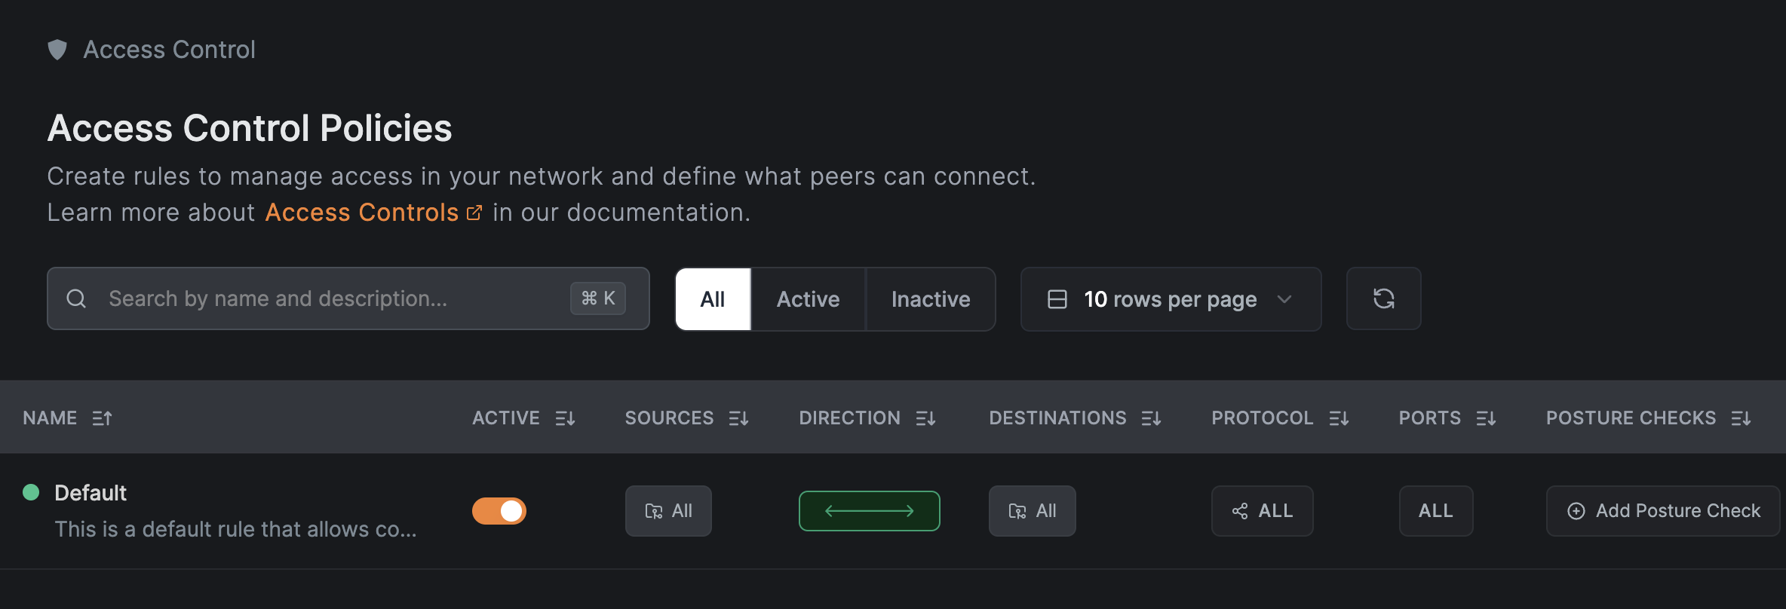1786x609 pixels.
Task: Focus the search by name field
Action: click(x=332, y=299)
